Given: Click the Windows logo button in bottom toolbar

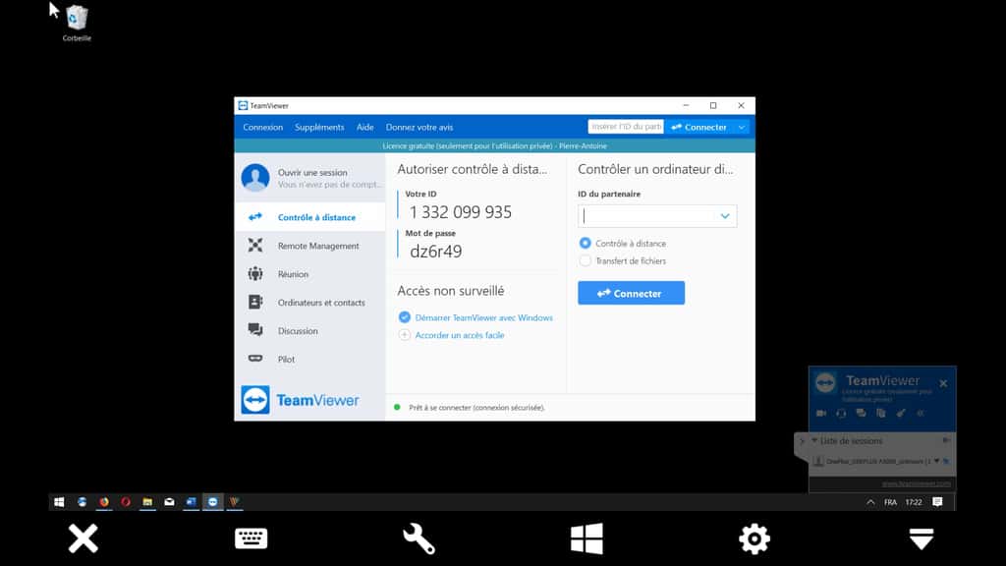Looking at the screenshot, I should tap(587, 538).
